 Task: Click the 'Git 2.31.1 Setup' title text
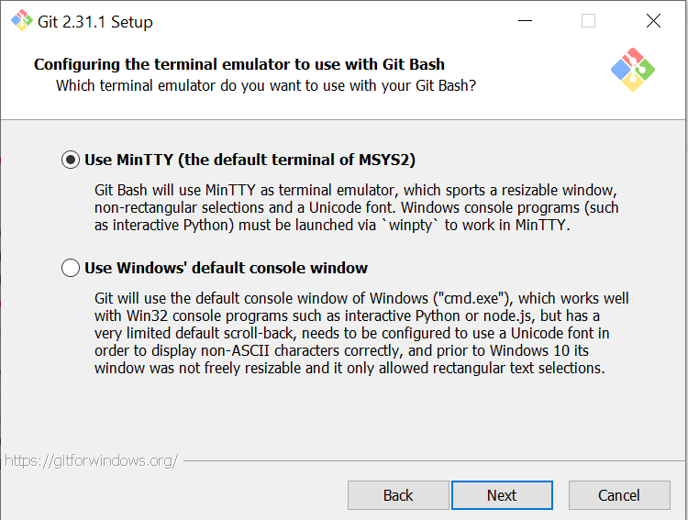tap(95, 21)
